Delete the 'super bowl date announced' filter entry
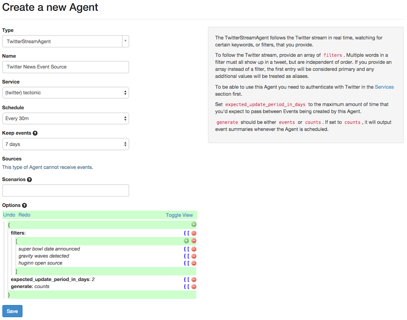This screenshot has height=320, width=407. point(194,249)
